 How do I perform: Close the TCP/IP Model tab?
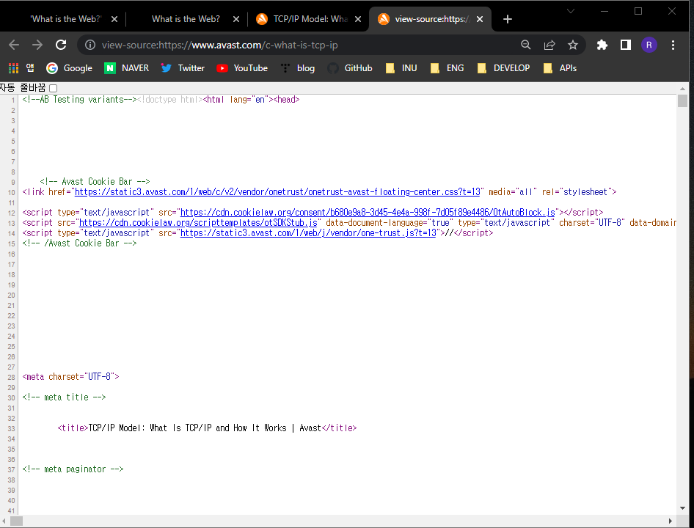[x=358, y=19]
